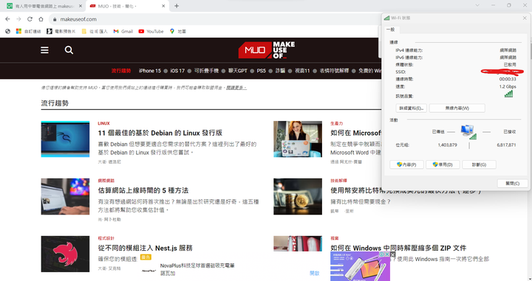Open the 電影預告片 bookmark
This screenshot has width=532, height=281.
click(61, 31)
